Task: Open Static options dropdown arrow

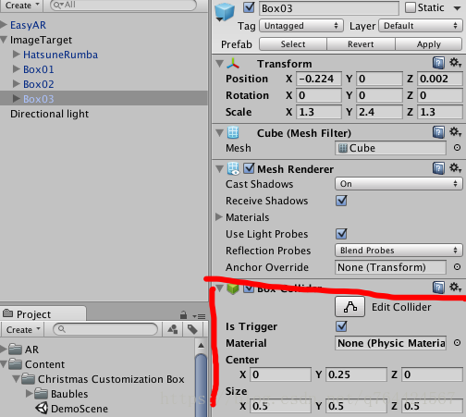Action: (x=458, y=8)
